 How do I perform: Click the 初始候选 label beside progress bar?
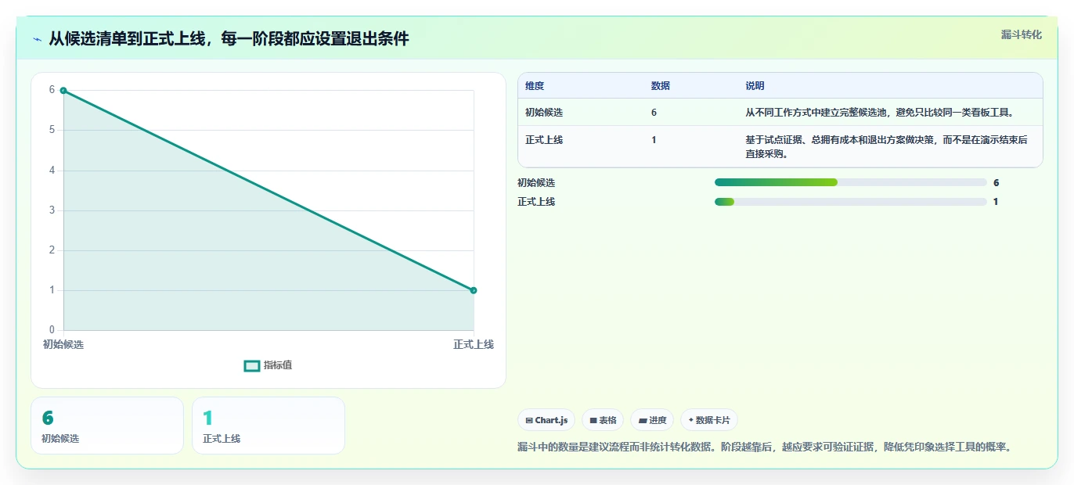tap(536, 183)
